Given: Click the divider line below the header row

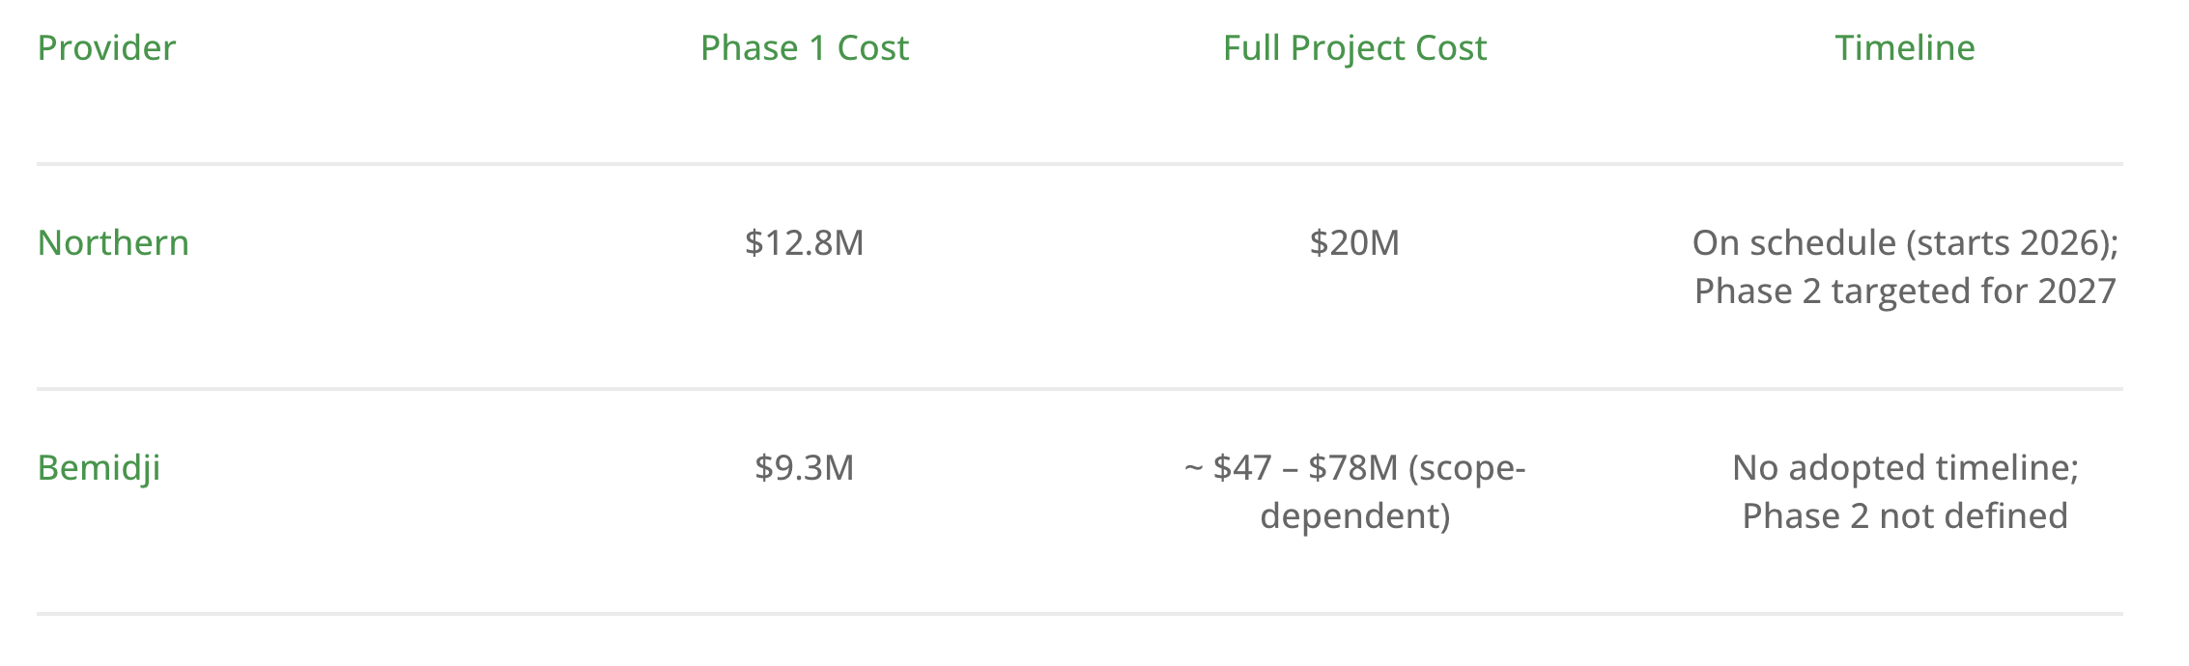Looking at the screenshot, I should pyautogui.click(x=1079, y=164).
